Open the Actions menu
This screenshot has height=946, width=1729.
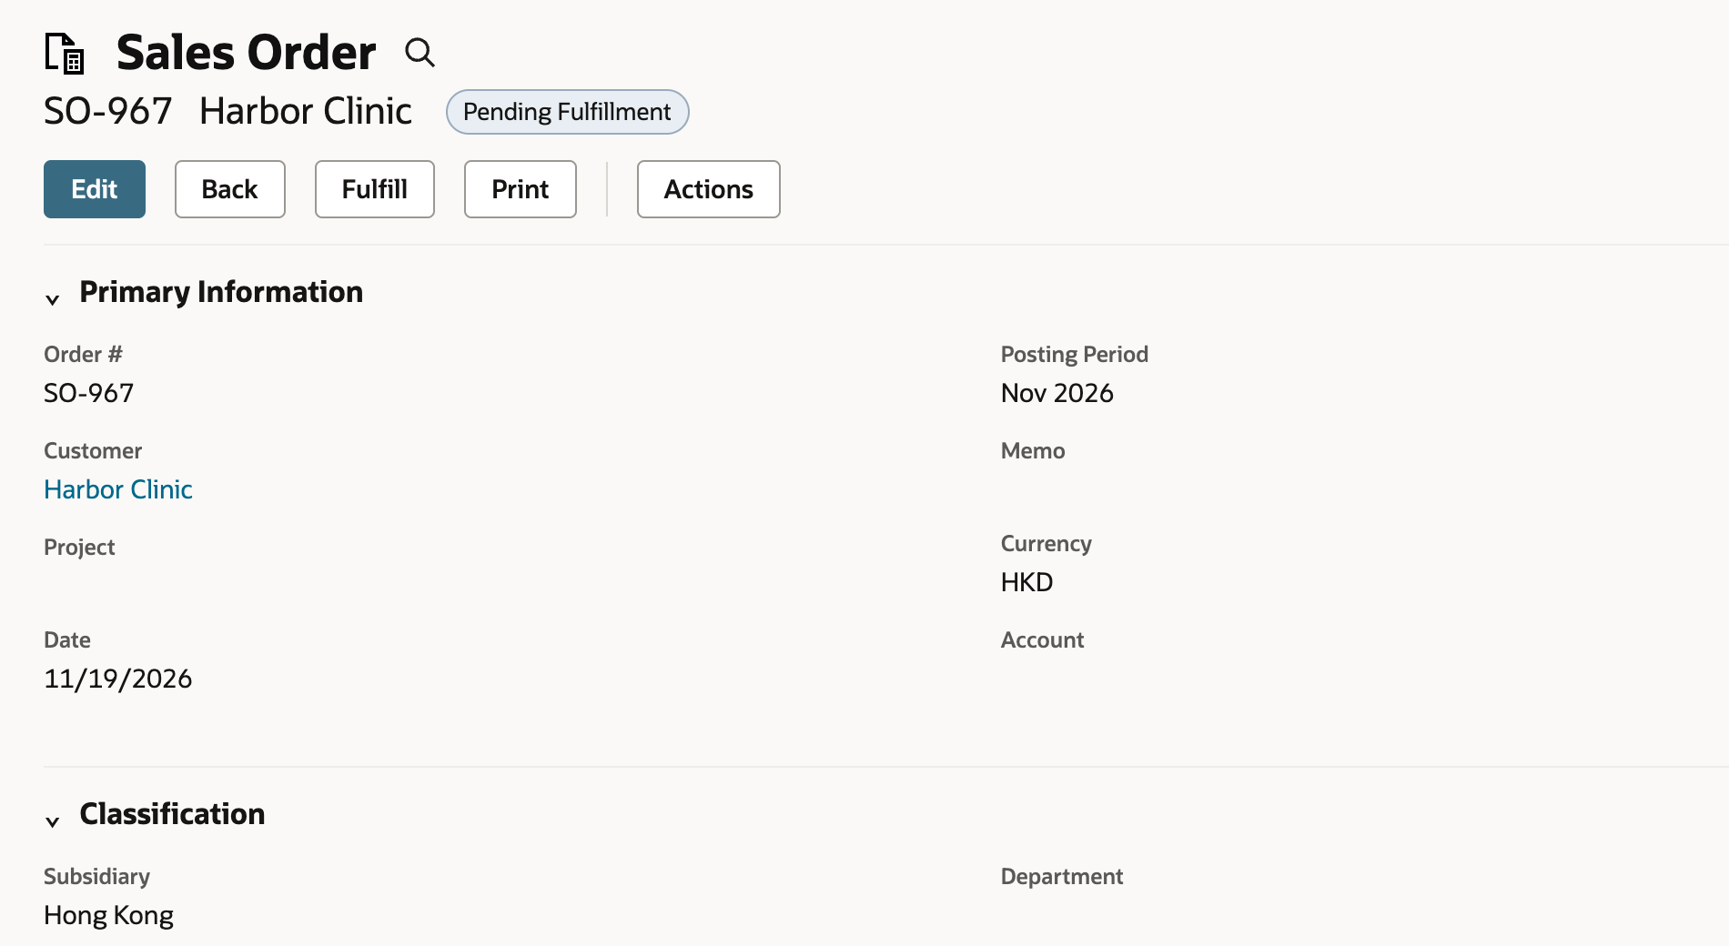(x=709, y=189)
